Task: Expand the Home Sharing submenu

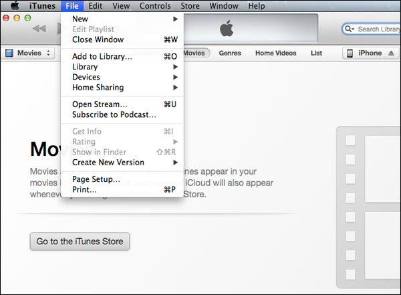Action: tap(122, 88)
